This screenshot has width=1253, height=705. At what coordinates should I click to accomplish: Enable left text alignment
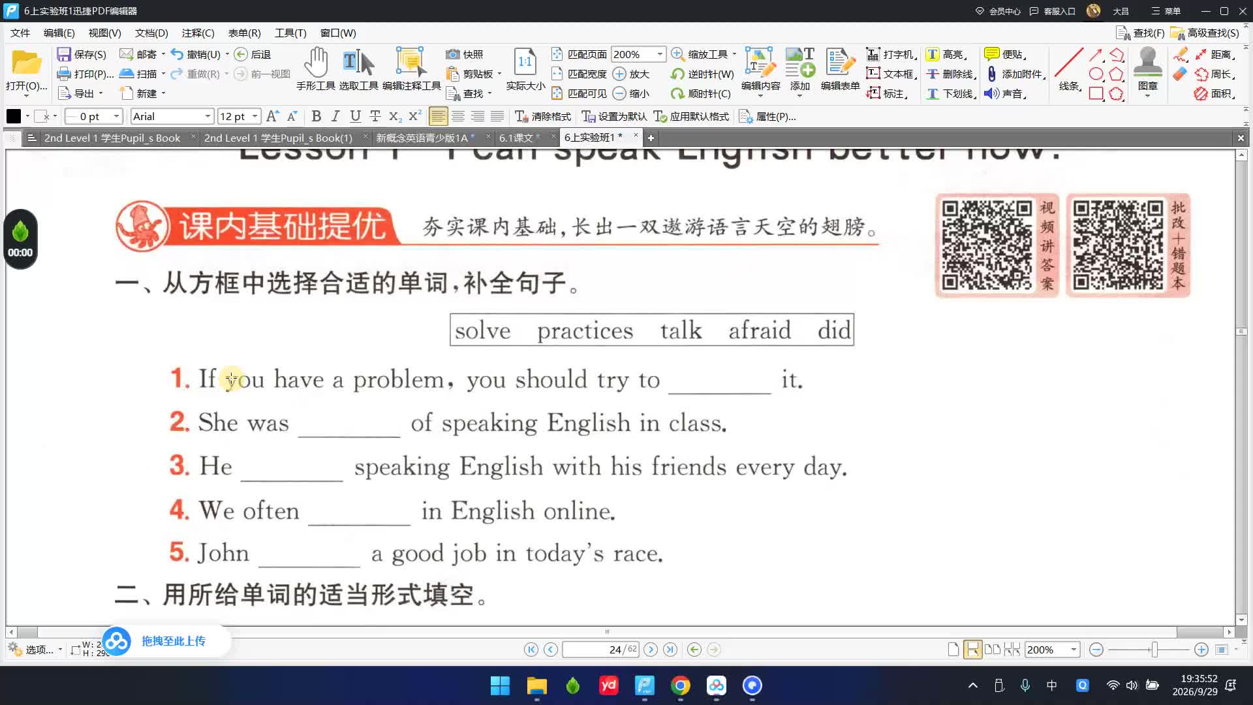[x=439, y=116]
